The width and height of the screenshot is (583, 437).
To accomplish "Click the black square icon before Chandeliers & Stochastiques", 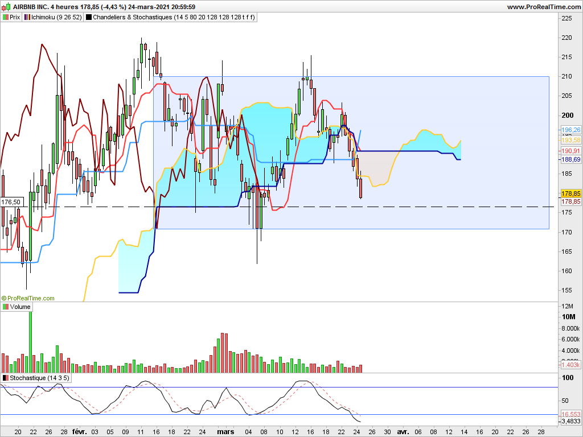I will click(88, 17).
